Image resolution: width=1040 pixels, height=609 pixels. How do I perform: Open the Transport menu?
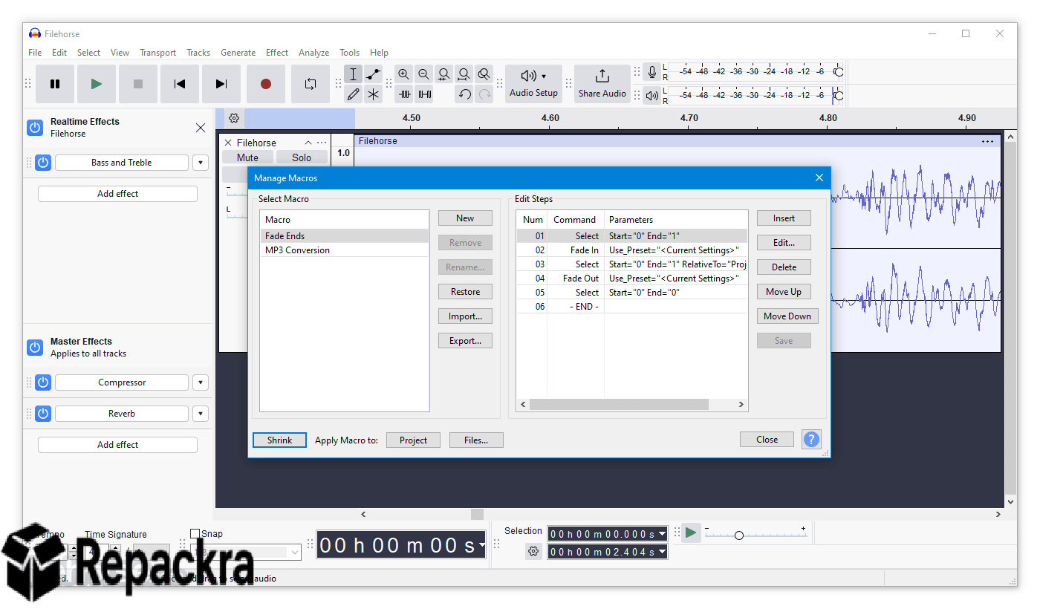coord(157,53)
